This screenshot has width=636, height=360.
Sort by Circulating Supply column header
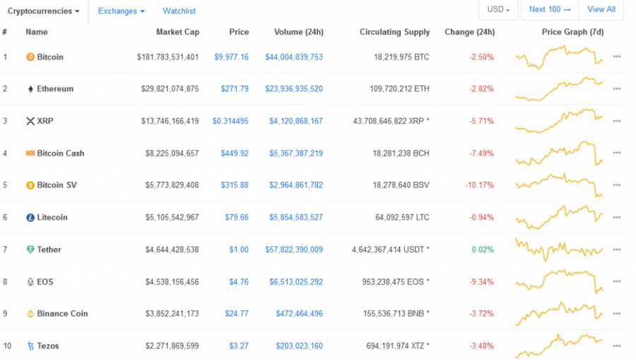[x=394, y=32]
